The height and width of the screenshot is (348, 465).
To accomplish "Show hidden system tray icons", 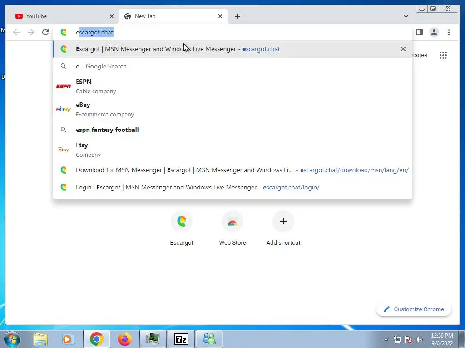I will point(386,339).
